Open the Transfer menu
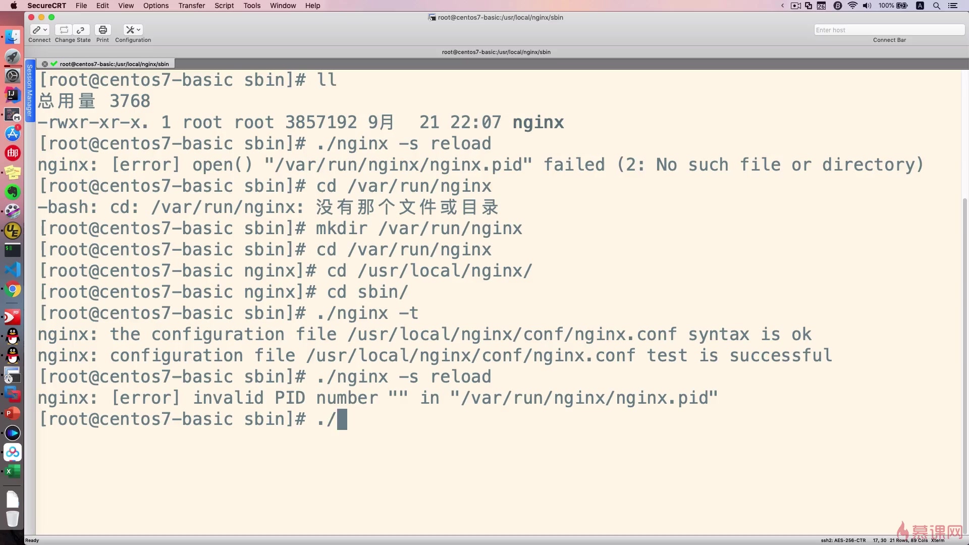The height and width of the screenshot is (545, 969). tap(191, 6)
